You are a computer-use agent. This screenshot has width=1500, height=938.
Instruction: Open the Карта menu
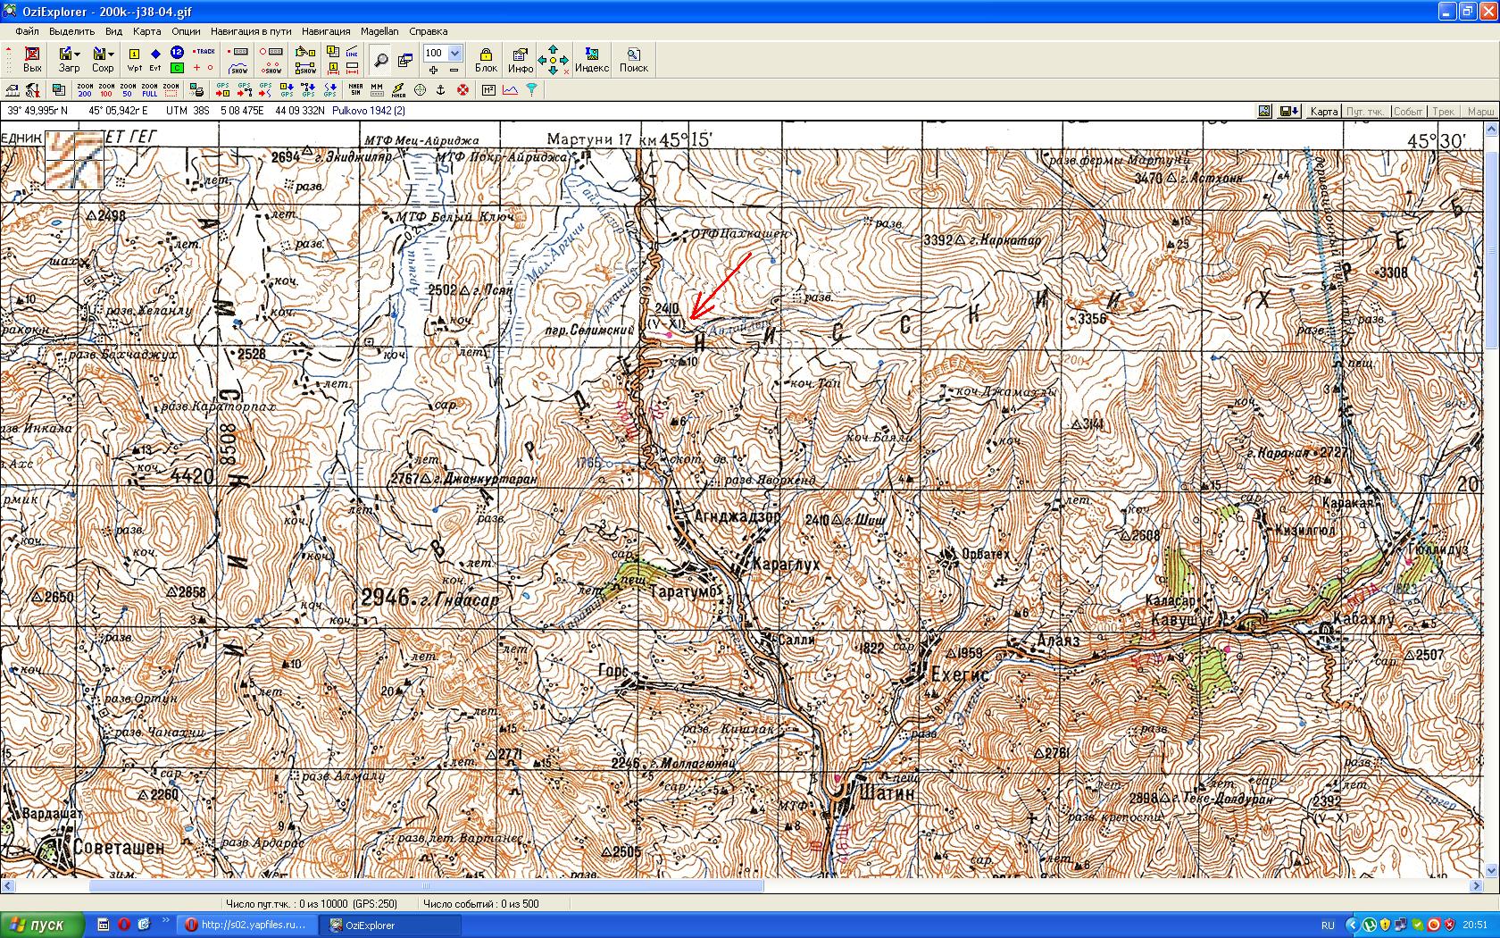(146, 31)
